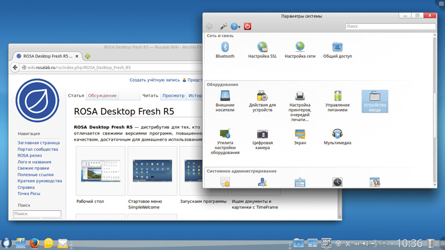The image size is (445, 250).
Task: Switch to the Просмотр tab
Action: tap(173, 96)
